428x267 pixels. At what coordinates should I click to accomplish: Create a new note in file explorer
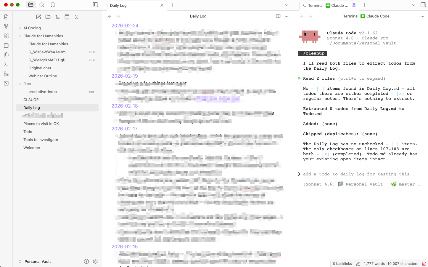click(x=38, y=17)
